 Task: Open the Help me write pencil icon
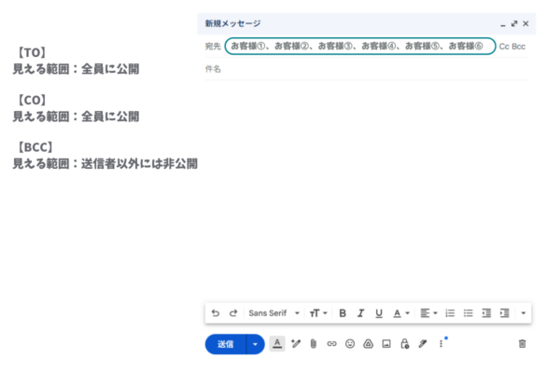click(x=296, y=344)
